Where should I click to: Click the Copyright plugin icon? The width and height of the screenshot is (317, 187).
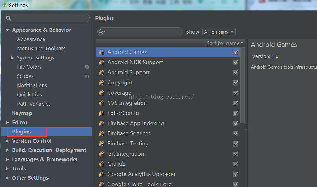101,83
